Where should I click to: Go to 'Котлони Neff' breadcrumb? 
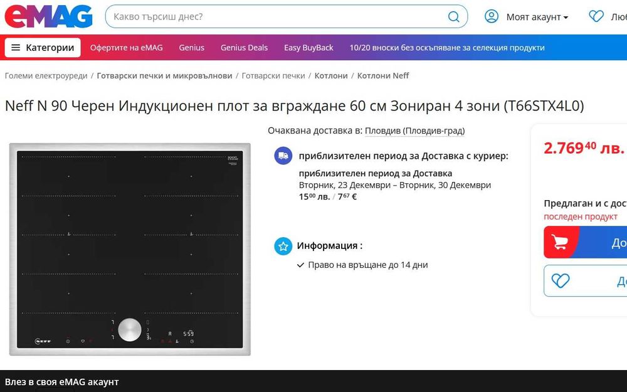click(x=382, y=76)
